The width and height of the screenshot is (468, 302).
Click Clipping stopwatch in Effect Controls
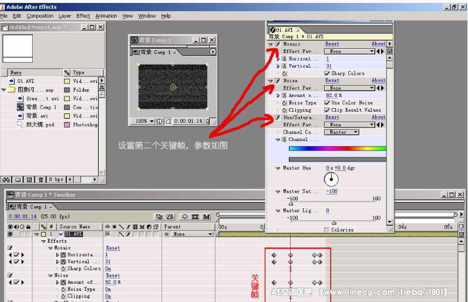pos(285,110)
